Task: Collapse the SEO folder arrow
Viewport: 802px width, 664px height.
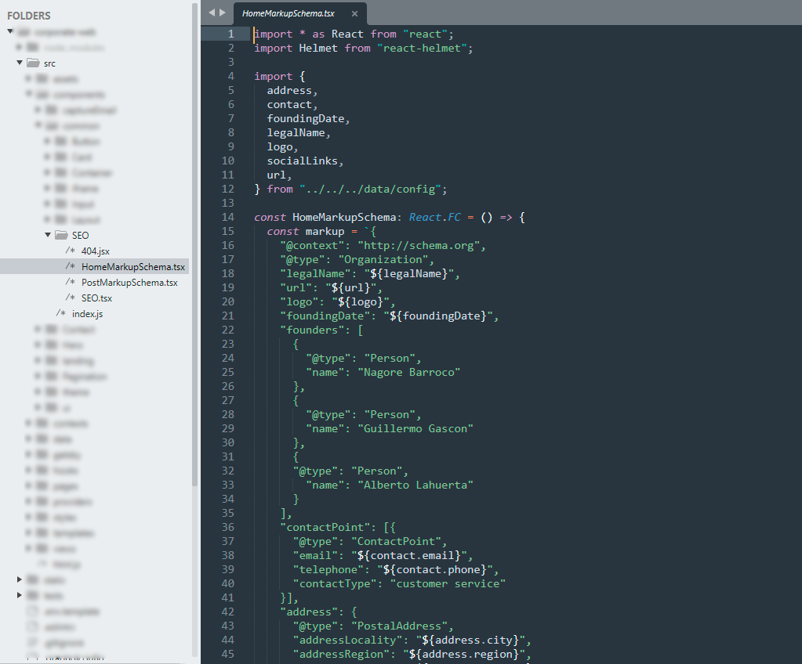Action: (x=48, y=235)
